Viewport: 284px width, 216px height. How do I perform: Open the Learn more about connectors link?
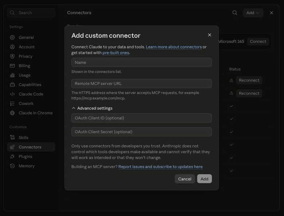(x=174, y=47)
